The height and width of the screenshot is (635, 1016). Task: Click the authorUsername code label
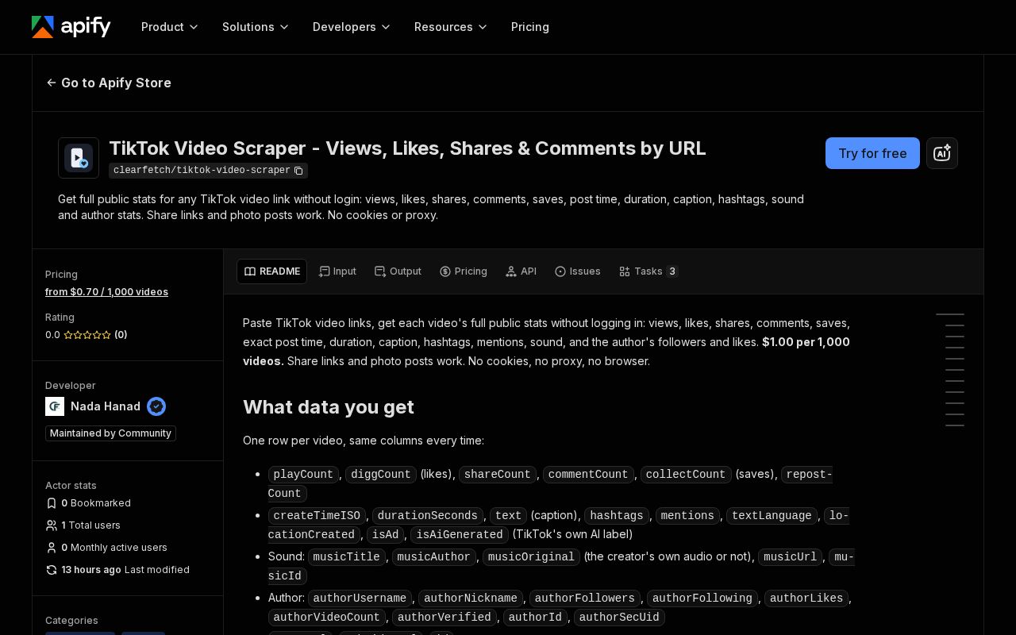point(359,598)
